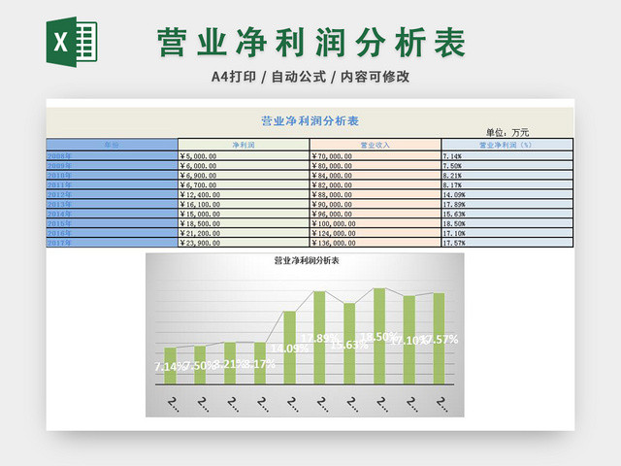The width and height of the screenshot is (621, 466).
Task: Click margin cell 17.89% in table
Action: tap(507, 204)
